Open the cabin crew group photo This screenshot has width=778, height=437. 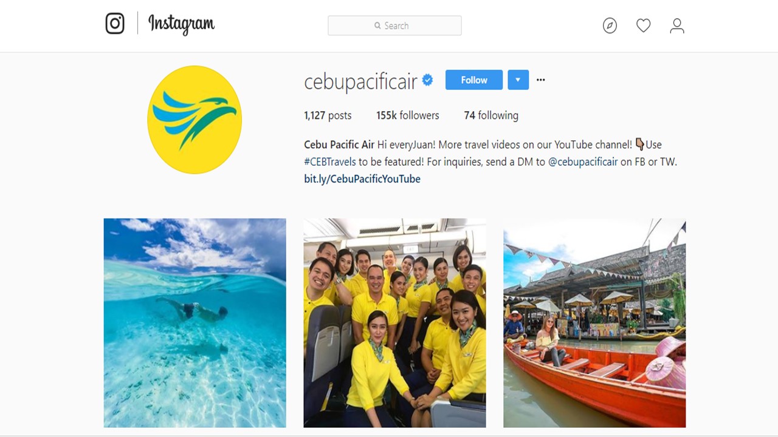coord(394,323)
